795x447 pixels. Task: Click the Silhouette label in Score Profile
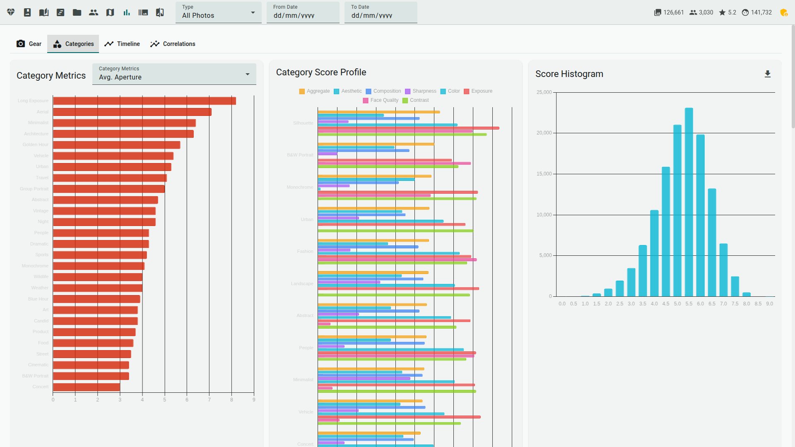[x=303, y=123]
